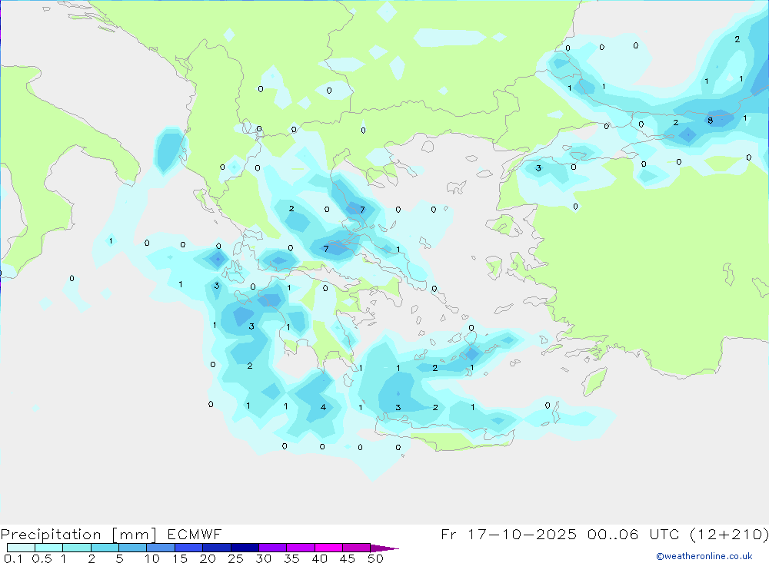Click the '8' precipitation value on map
This screenshot has height=563, width=769.
(710, 120)
